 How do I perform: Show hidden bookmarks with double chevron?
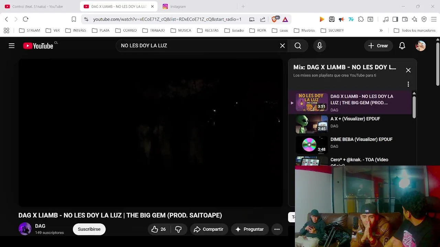381,31
